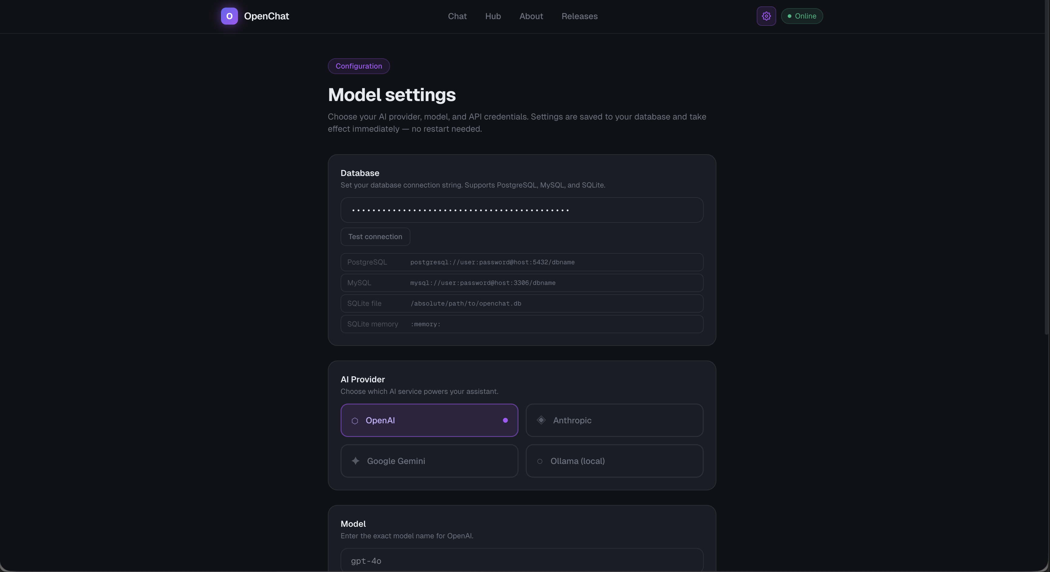
Task: Click the database connection string field
Action: coord(522,210)
